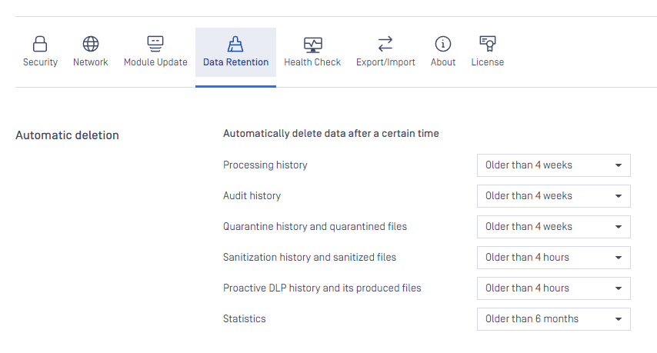This screenshot has width=657, height=353.
Task: Switch to the Health Check tab label
Action: tap(312, 62)
